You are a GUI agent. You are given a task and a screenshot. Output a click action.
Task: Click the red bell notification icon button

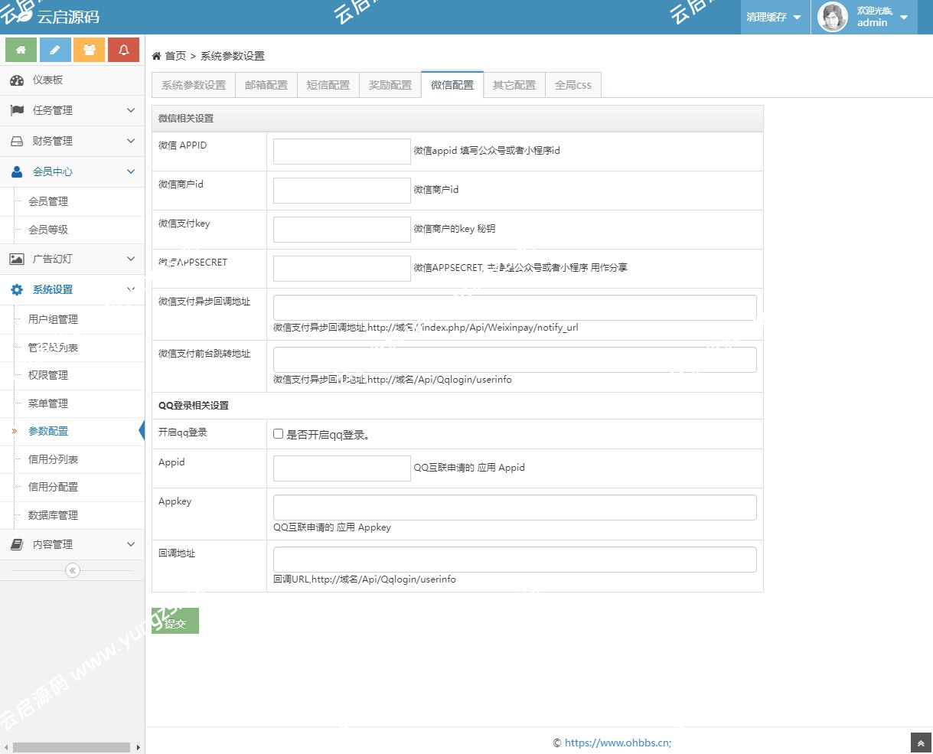coord(123,50)
